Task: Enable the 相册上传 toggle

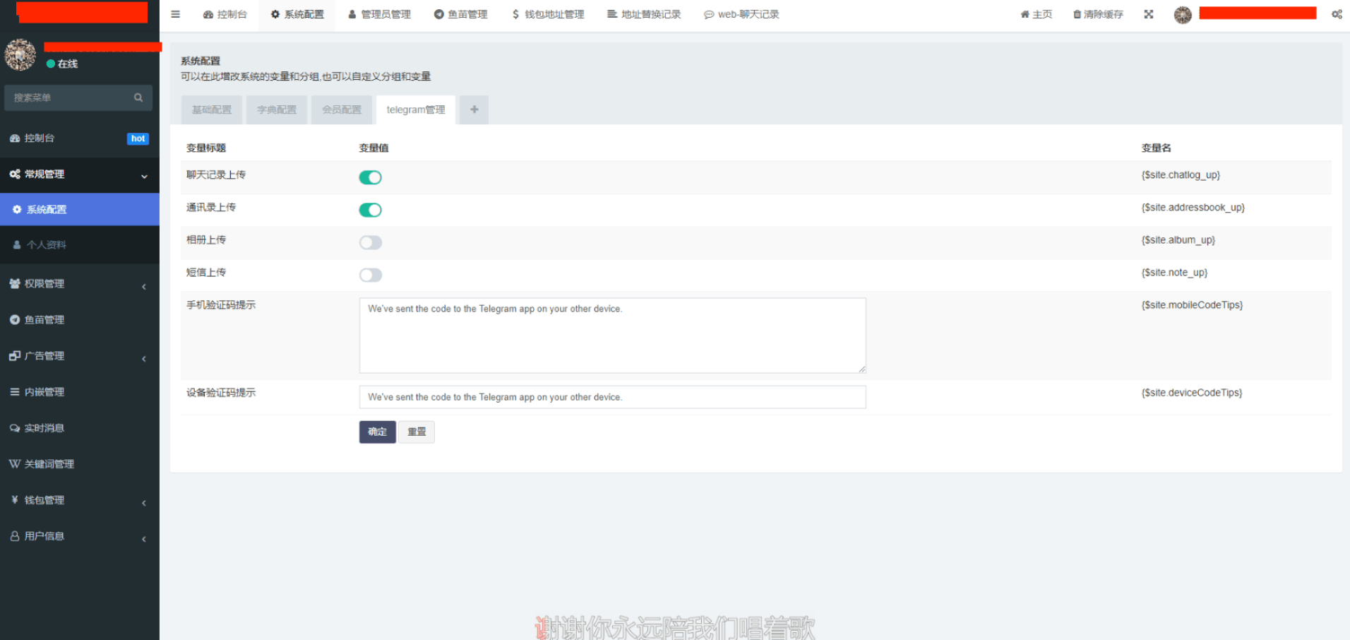Action: click(x=370, y=242)
